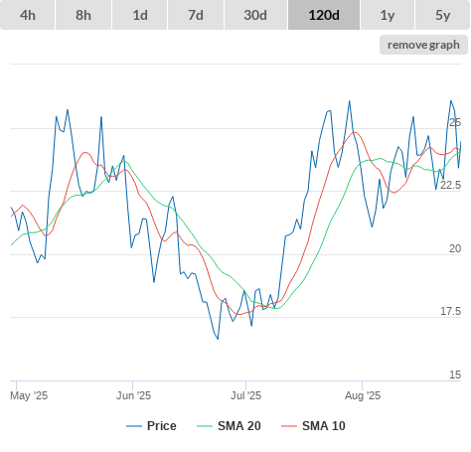471x452 pixels.
Task: Click the Aug '25 axis label
Action: coord(363,395)
